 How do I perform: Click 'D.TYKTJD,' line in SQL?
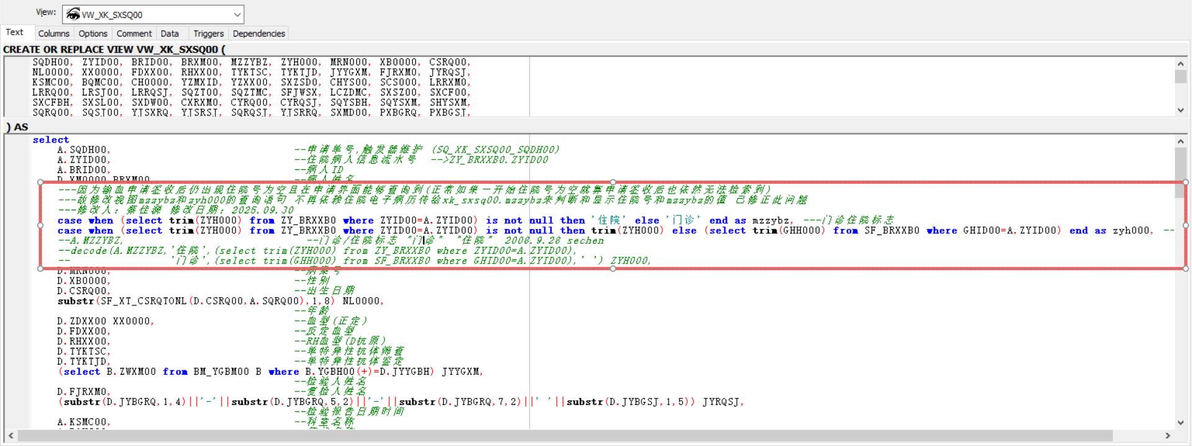[84, 361]
